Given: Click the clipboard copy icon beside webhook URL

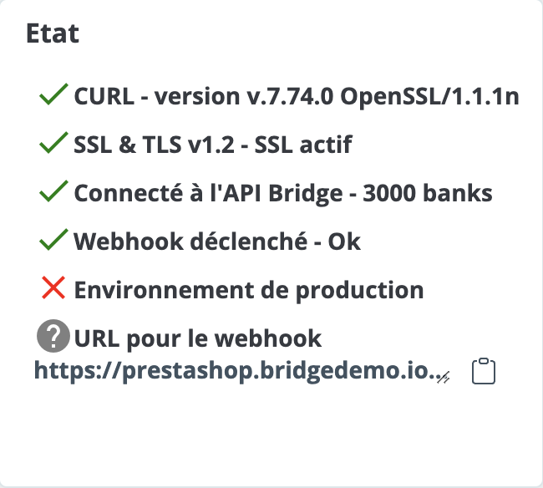Looking at the screenshot, I should [x=484, y=371].
